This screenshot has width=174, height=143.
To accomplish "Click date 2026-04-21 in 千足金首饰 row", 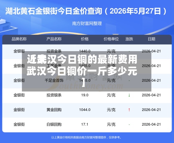I will pyautogui.click(x=151, y=80).
